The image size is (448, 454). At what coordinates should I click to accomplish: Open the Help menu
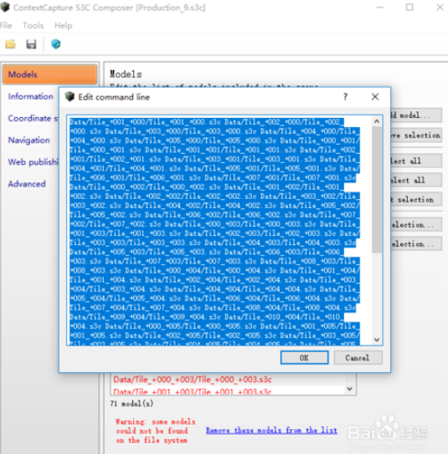click(63, 25)
